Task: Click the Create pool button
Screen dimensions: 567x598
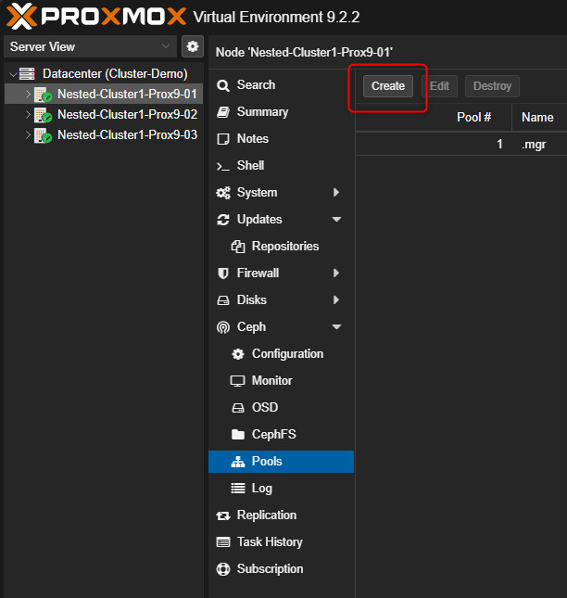Action: 388,86
